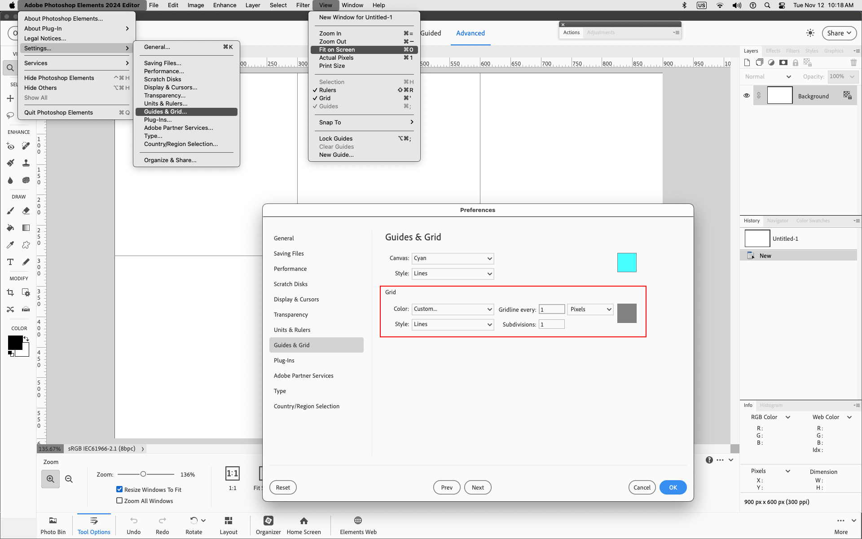Confirm preferences with the OK button
862x539 pixels.
tap(673, 487)
